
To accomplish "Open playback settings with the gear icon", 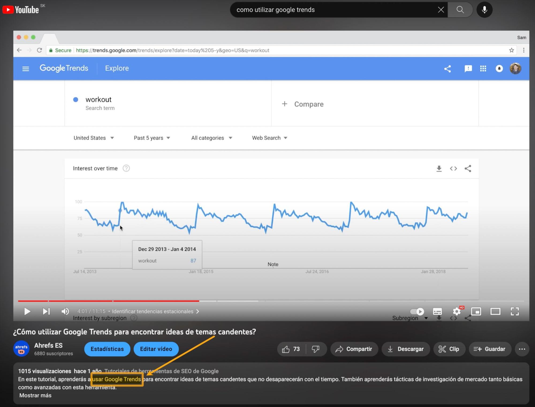I will [x=457, y=311].
